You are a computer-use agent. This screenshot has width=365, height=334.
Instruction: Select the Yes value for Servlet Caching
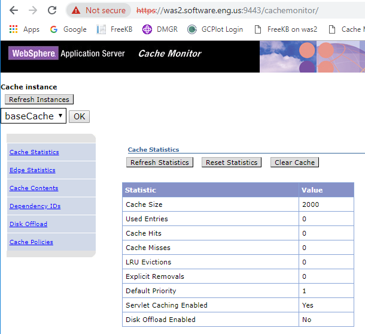[x=308, y=305]
